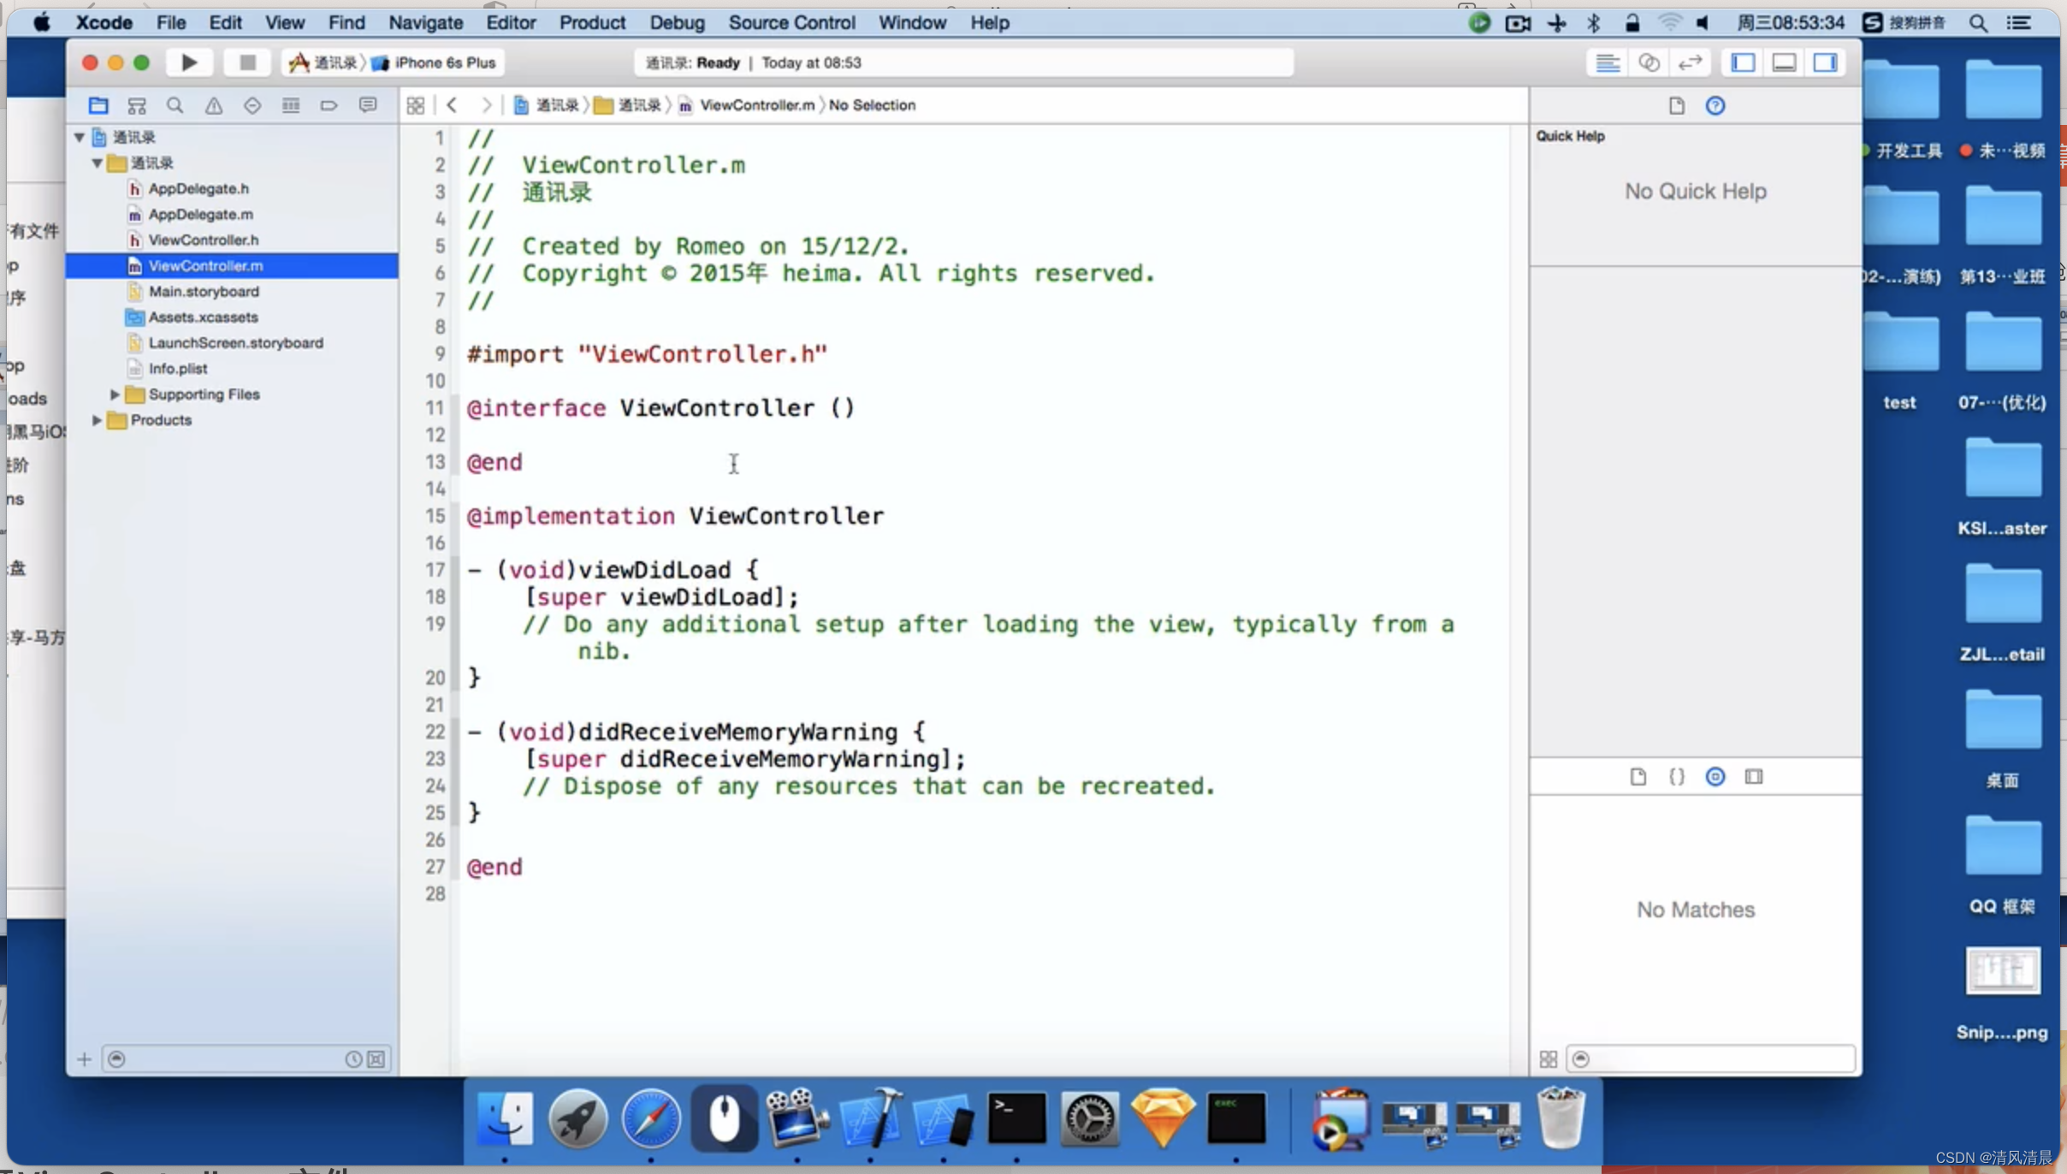Switch to Assistant editor
This screenshot has height=1174, width=2067.
pos(1649,62)
